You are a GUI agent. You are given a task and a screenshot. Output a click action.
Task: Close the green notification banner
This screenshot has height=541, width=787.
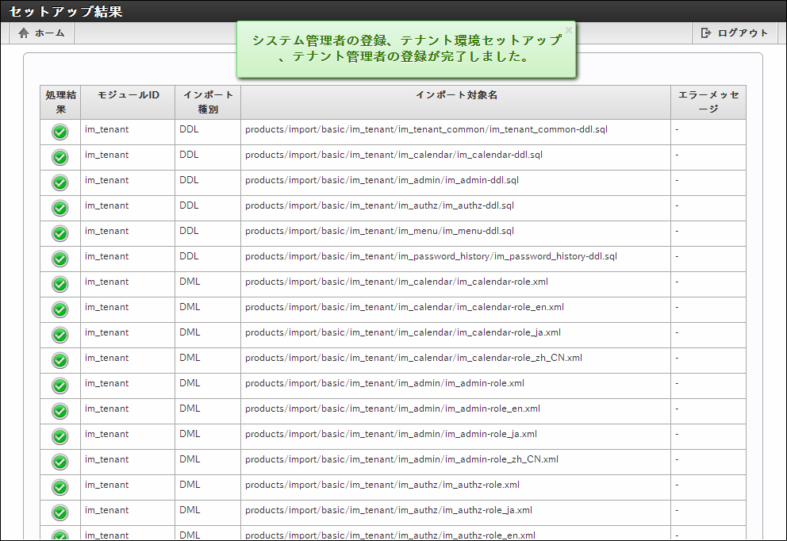pos(568,30)
